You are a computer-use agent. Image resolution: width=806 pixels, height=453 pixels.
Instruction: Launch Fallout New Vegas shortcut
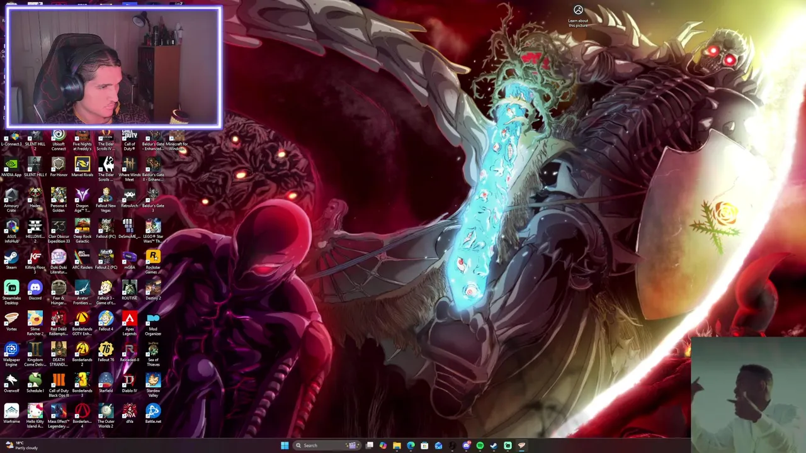point(106,201)
